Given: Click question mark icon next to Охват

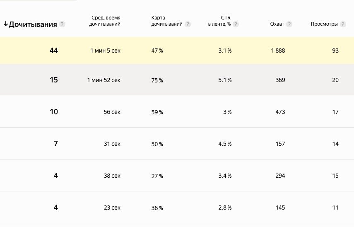Looking at the screenshot, I should click(x=289, y=24).
